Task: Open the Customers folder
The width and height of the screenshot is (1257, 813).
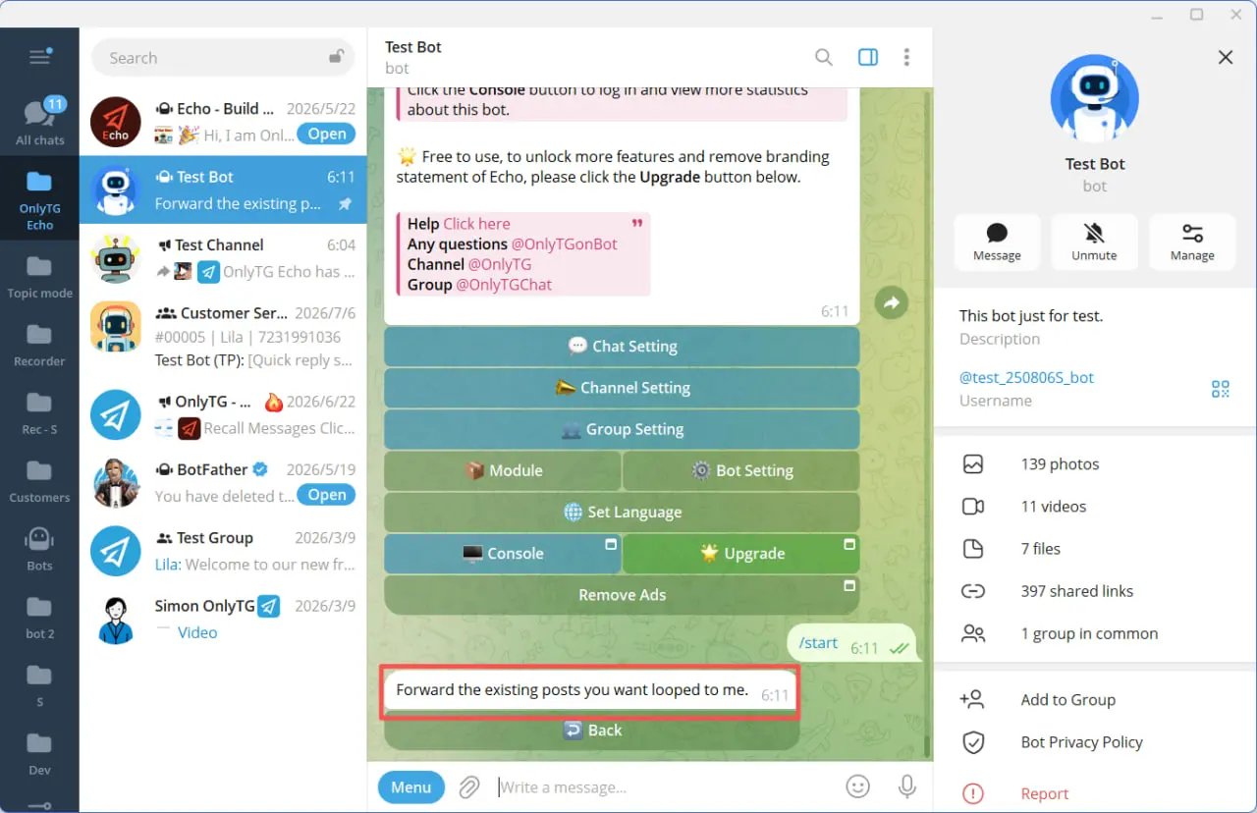Action: [x=39, y=479]
